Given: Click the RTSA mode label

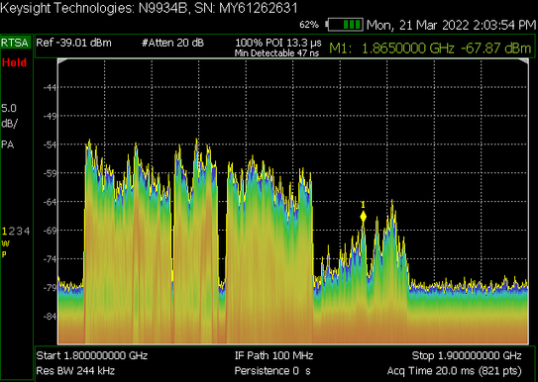Looking at the screenshot, I should [x=15, y=43].
